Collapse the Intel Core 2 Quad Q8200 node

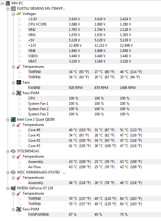tap(8, 120)
